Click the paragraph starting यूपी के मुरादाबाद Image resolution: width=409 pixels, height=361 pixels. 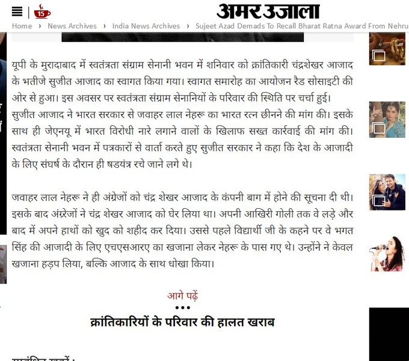(x=182, y=81)
